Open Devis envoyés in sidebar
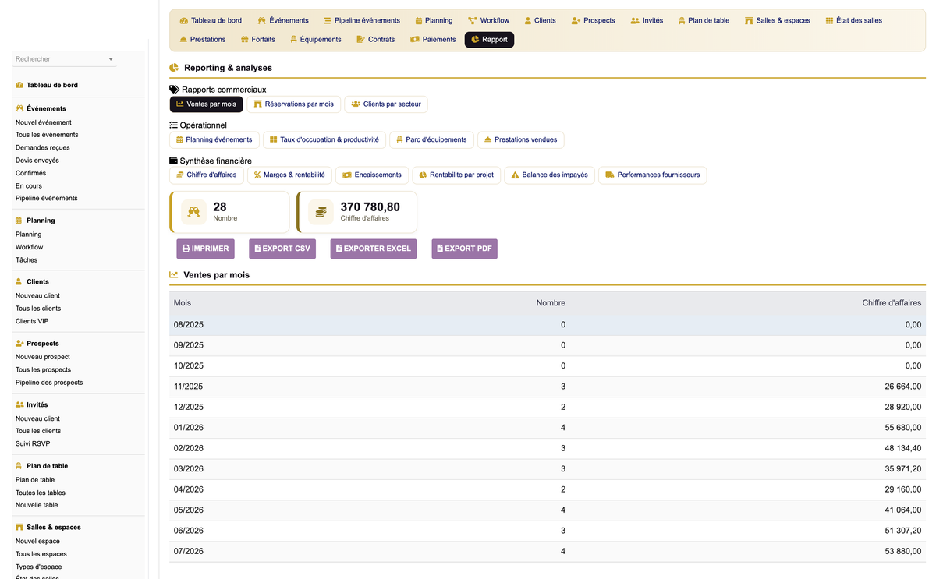 coord(37,161)
